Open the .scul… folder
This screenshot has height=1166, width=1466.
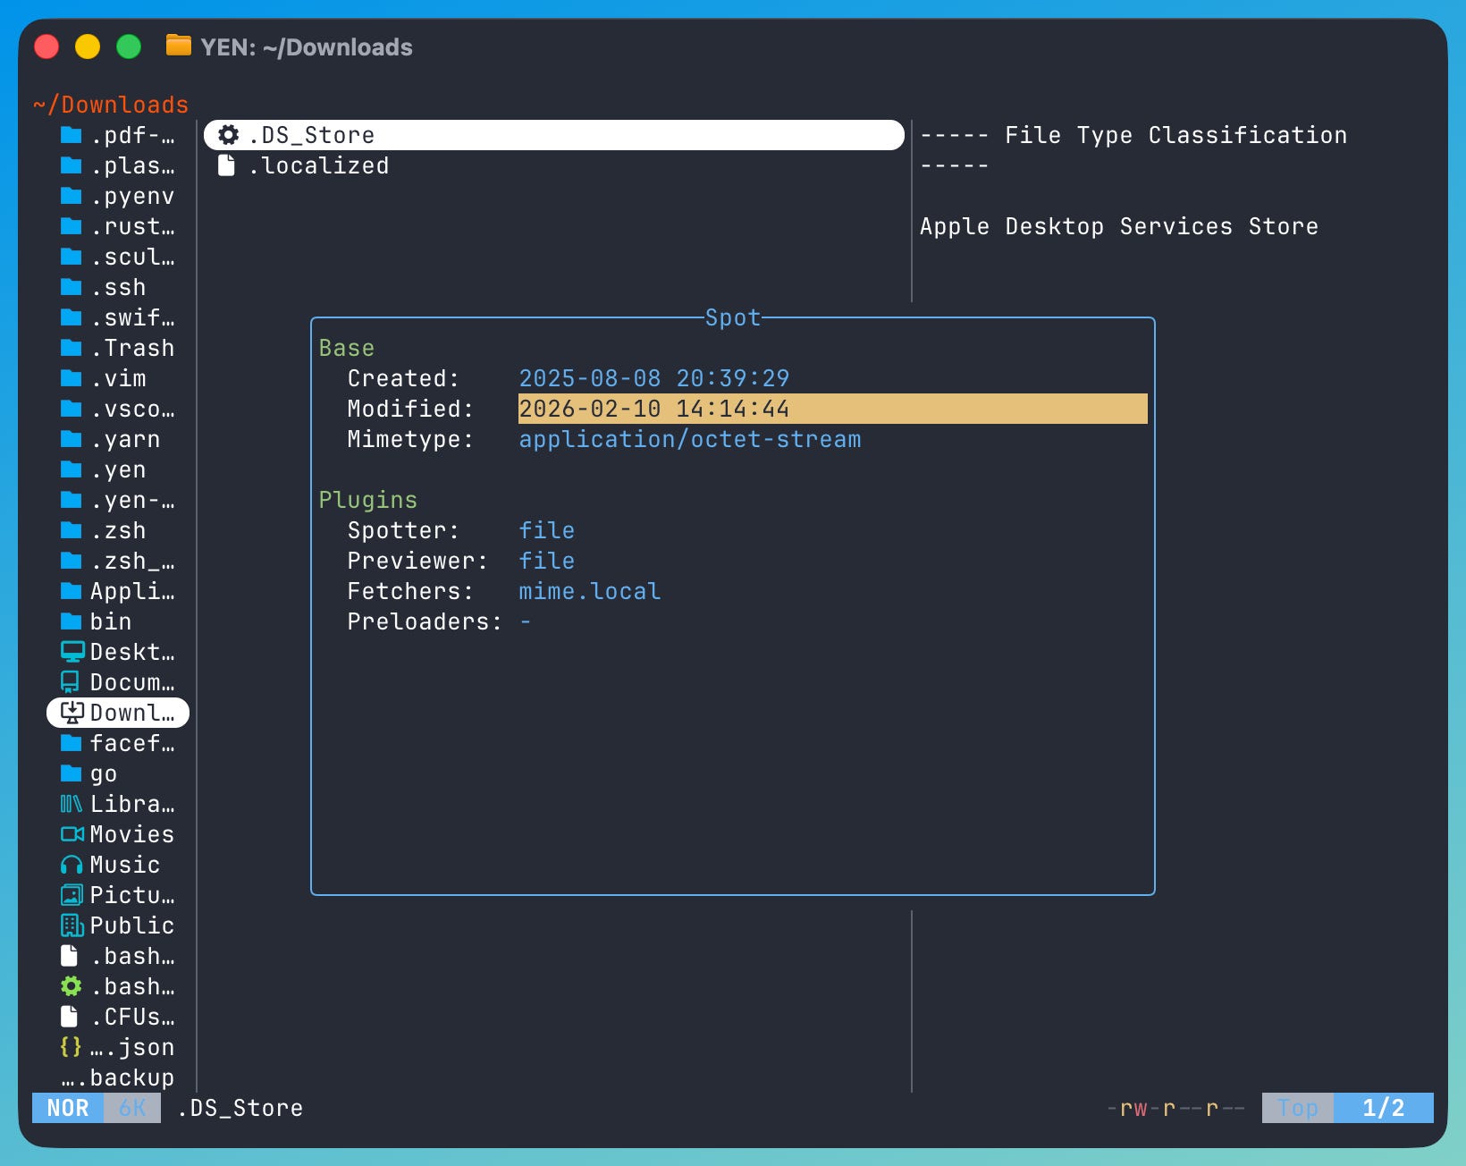pos(118,257)
